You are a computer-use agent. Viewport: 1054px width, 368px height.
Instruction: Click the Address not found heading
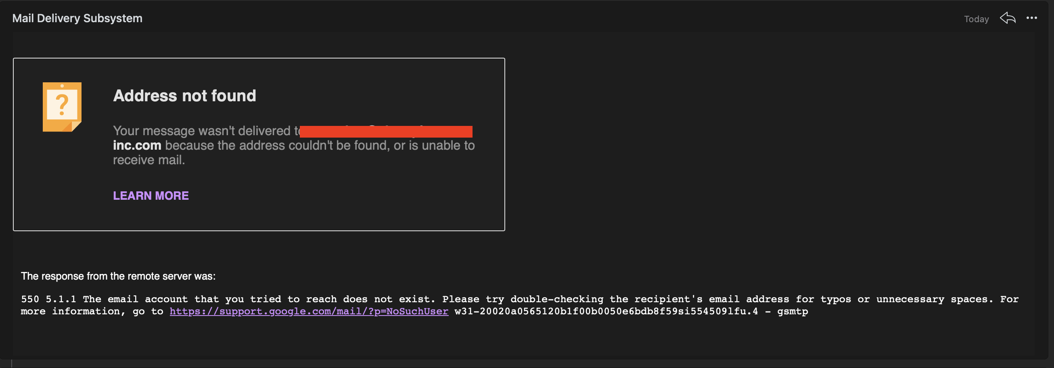(184, 96)
